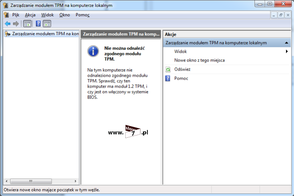Screen dimensions: 294x196
Task: Click center pane header Zarządzanie modułem TPM na komp...
Action: point(121,34)
